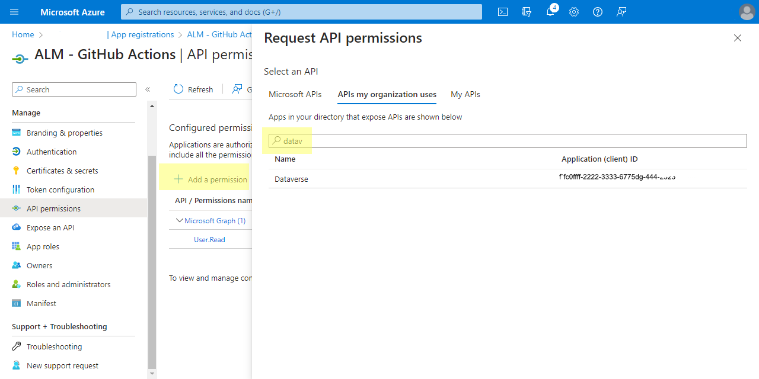The image size is (759, 379).
Task: Refresh the configured permissions list
Action: point(193,89)
